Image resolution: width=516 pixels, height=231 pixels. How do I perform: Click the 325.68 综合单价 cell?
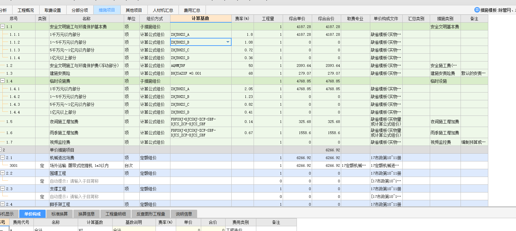tap(297, 122)
